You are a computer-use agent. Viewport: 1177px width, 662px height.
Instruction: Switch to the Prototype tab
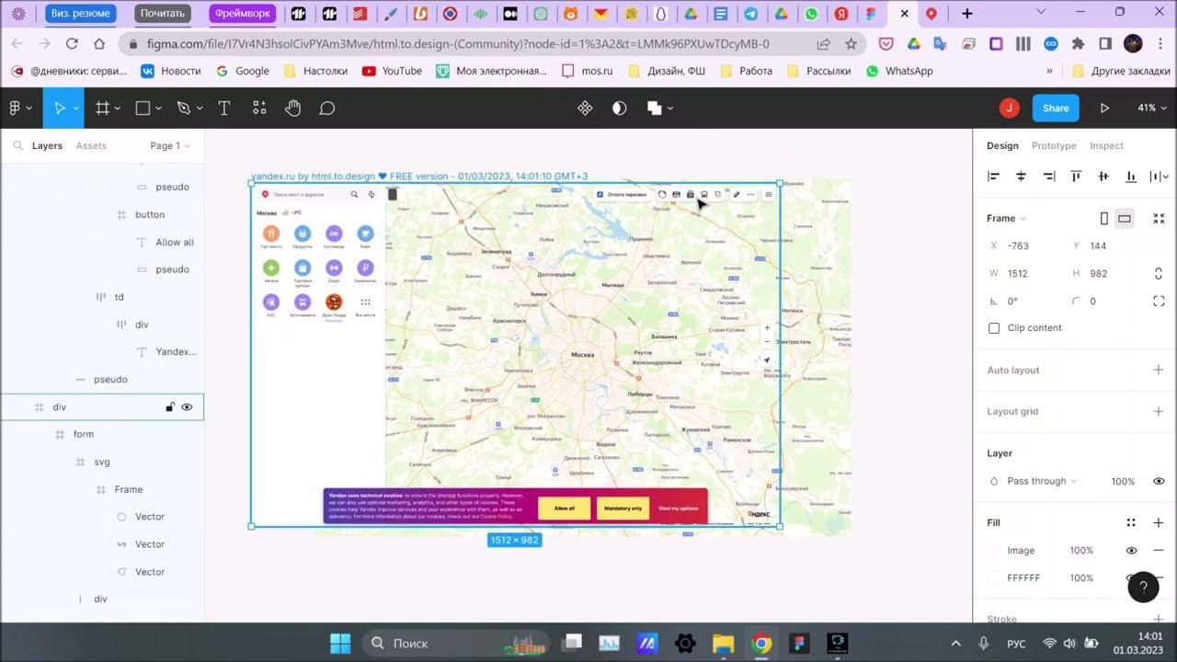pos(1053,145)
